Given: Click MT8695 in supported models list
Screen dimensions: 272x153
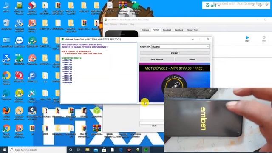Looking at the screenshot, I should [68, 82].
